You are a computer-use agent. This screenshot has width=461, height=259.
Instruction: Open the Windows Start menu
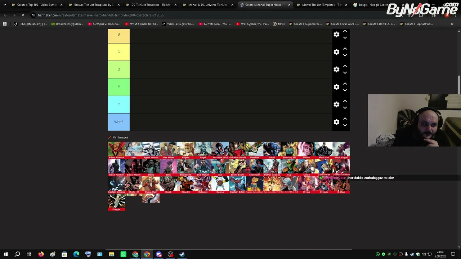point(6,254)
